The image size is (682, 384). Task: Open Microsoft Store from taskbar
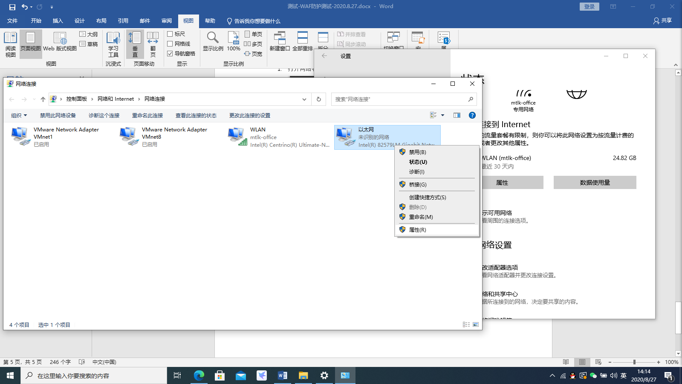(x=220, y=375)
